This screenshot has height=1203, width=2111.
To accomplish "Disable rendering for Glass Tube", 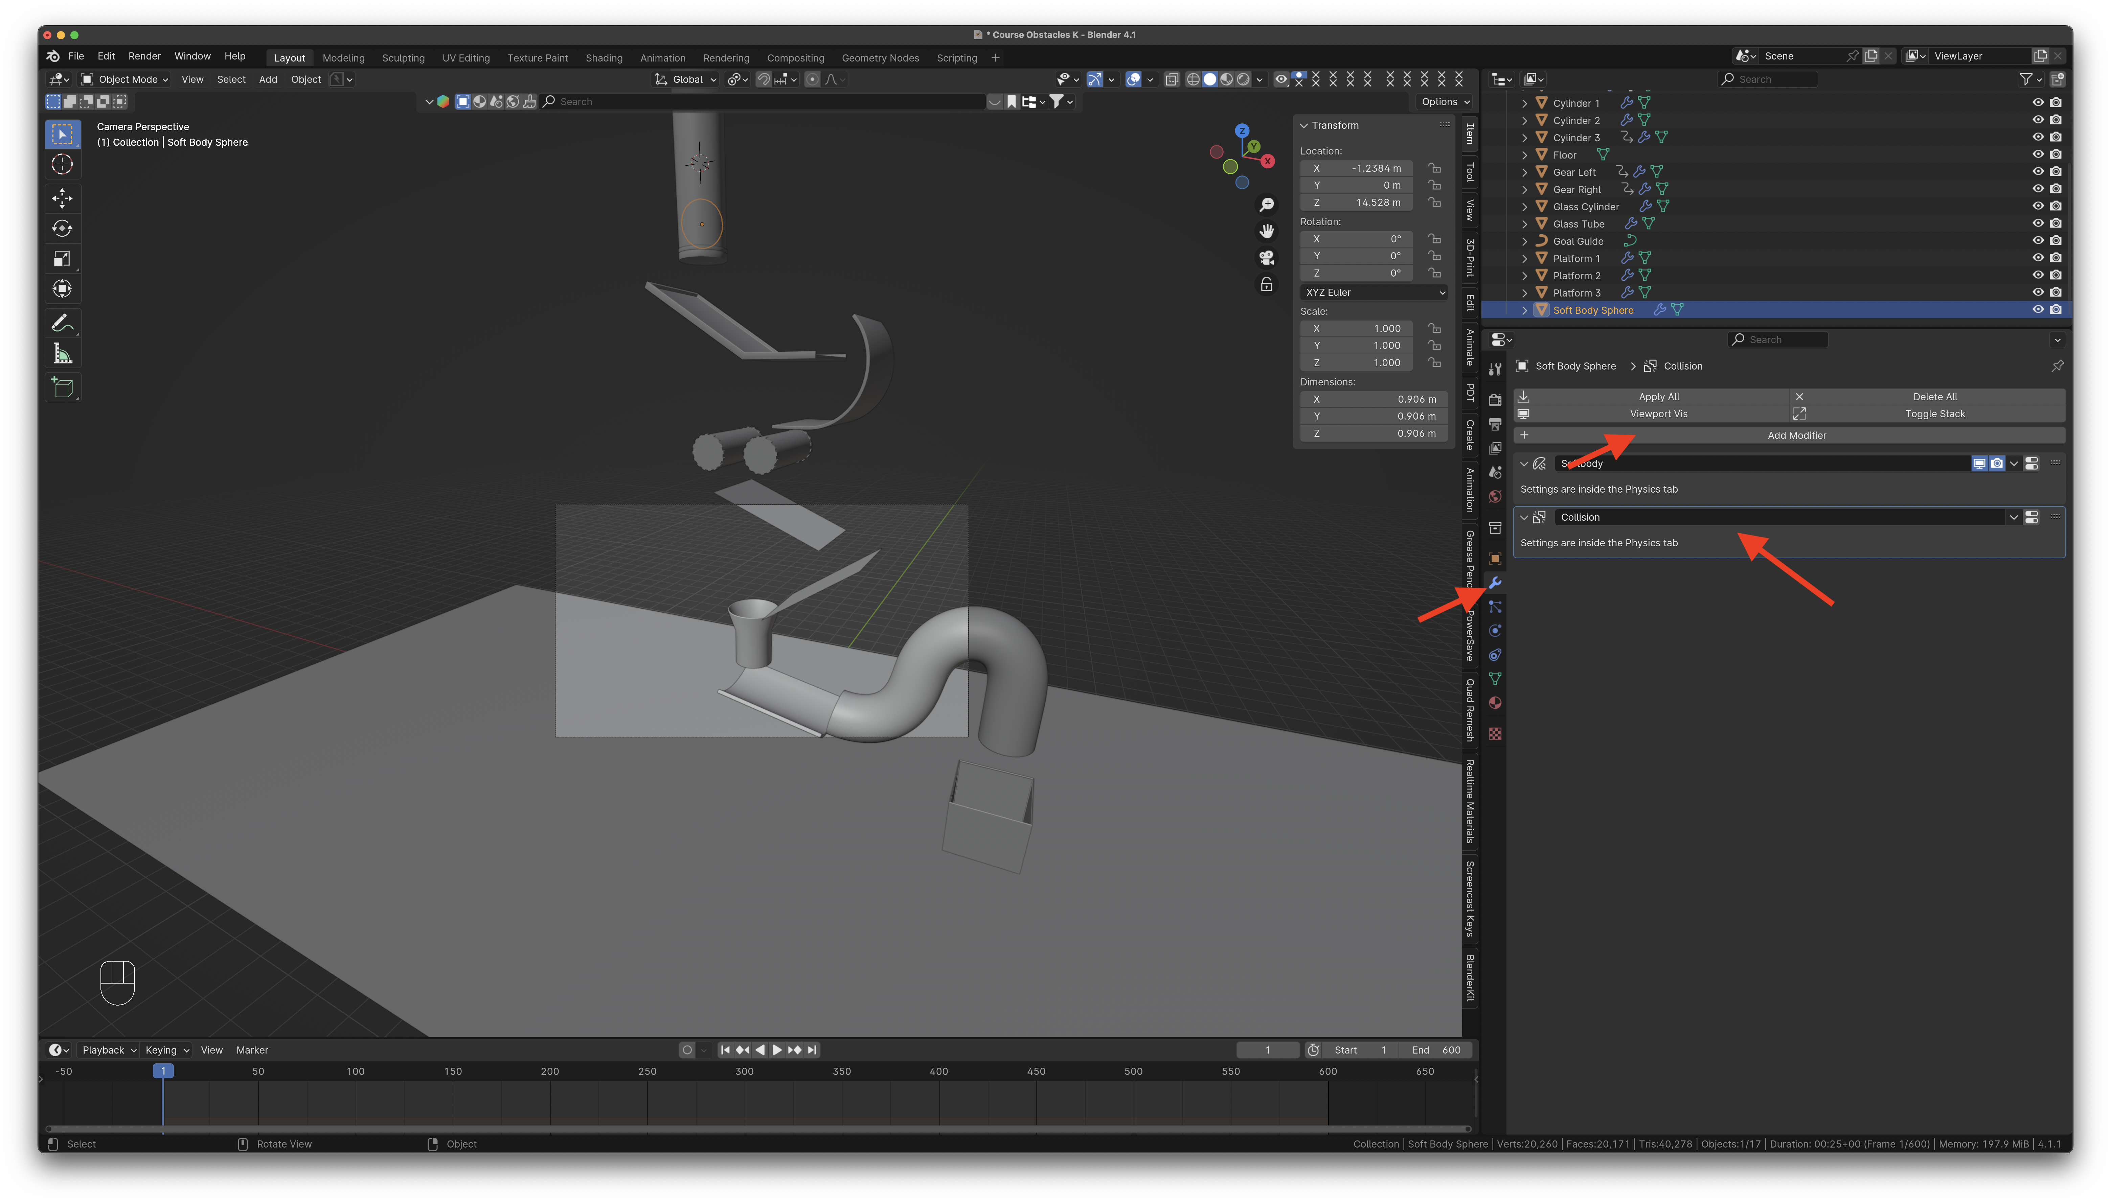I will click(2056, 223).
